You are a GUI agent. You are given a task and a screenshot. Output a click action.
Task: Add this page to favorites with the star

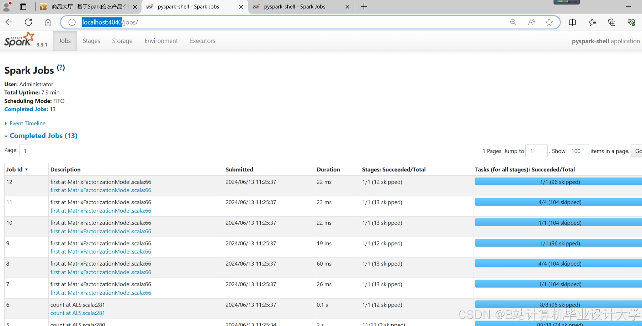(549, 22)
